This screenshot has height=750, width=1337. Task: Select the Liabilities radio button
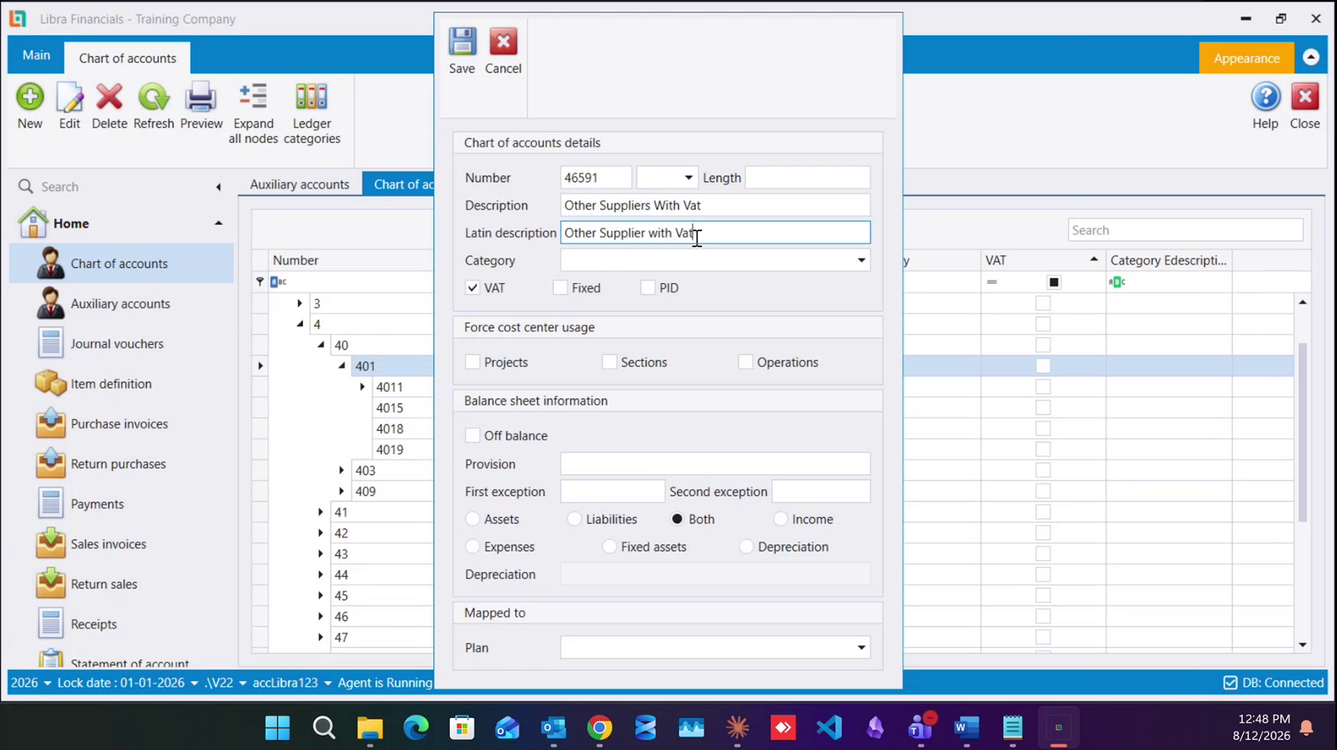(x=574, y=519)
